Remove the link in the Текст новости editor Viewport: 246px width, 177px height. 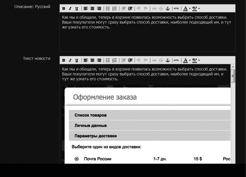[x=161, y=60]
